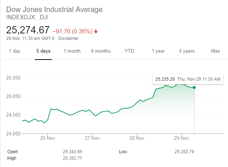Select the Max time range
228x167 pixels.
tap(215, 51)
